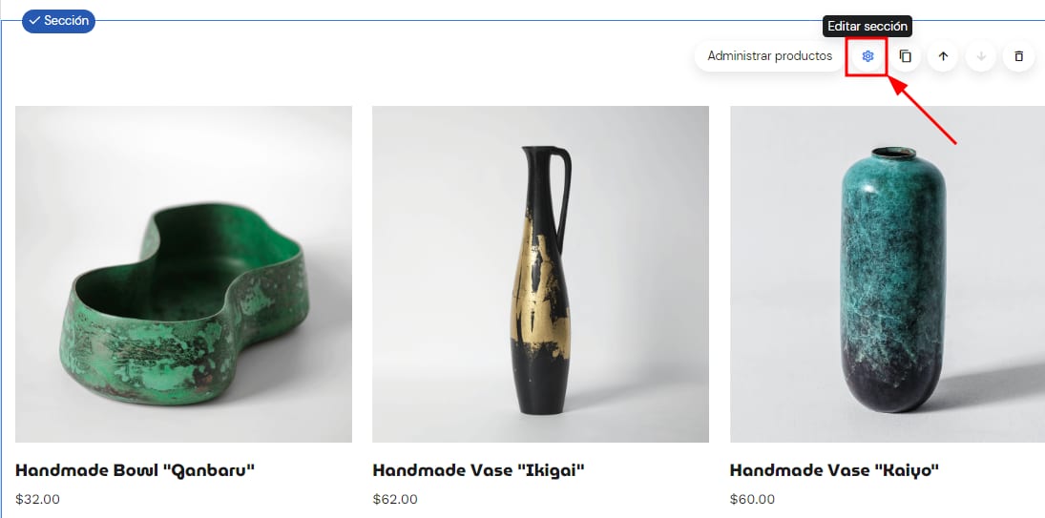The image size is (1045, 518).
Task: Duplicate the section with the copy icon
Action: click(x=905, y=56)
